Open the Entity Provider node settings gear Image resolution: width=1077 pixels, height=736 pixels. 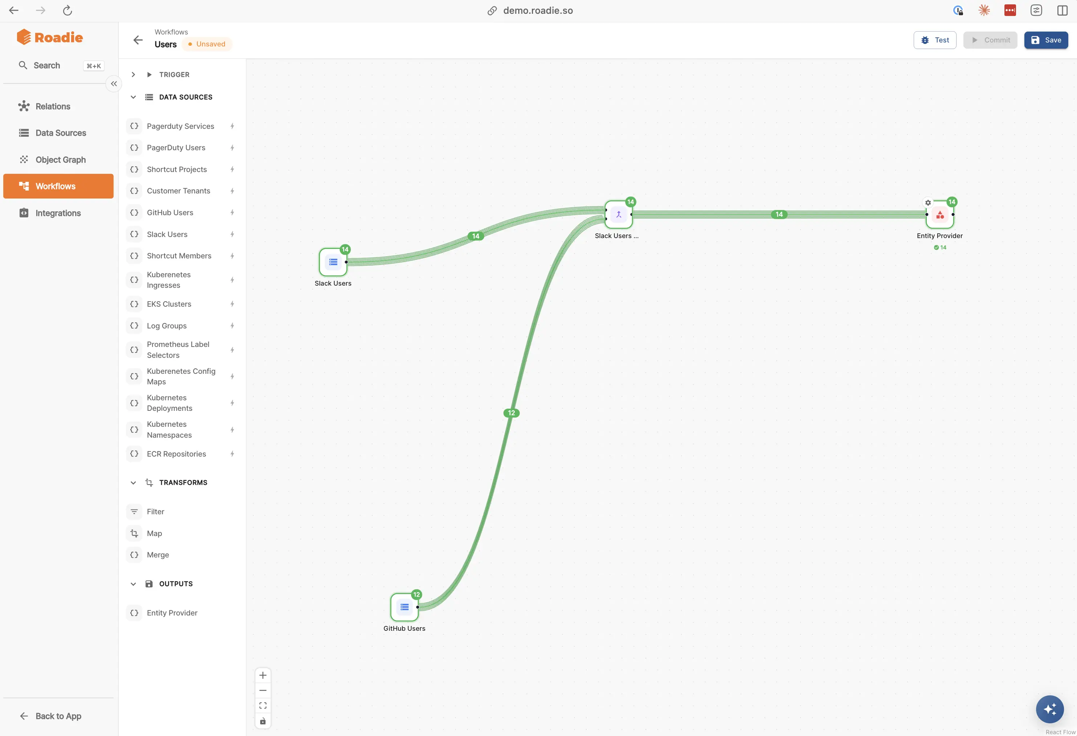928,203
